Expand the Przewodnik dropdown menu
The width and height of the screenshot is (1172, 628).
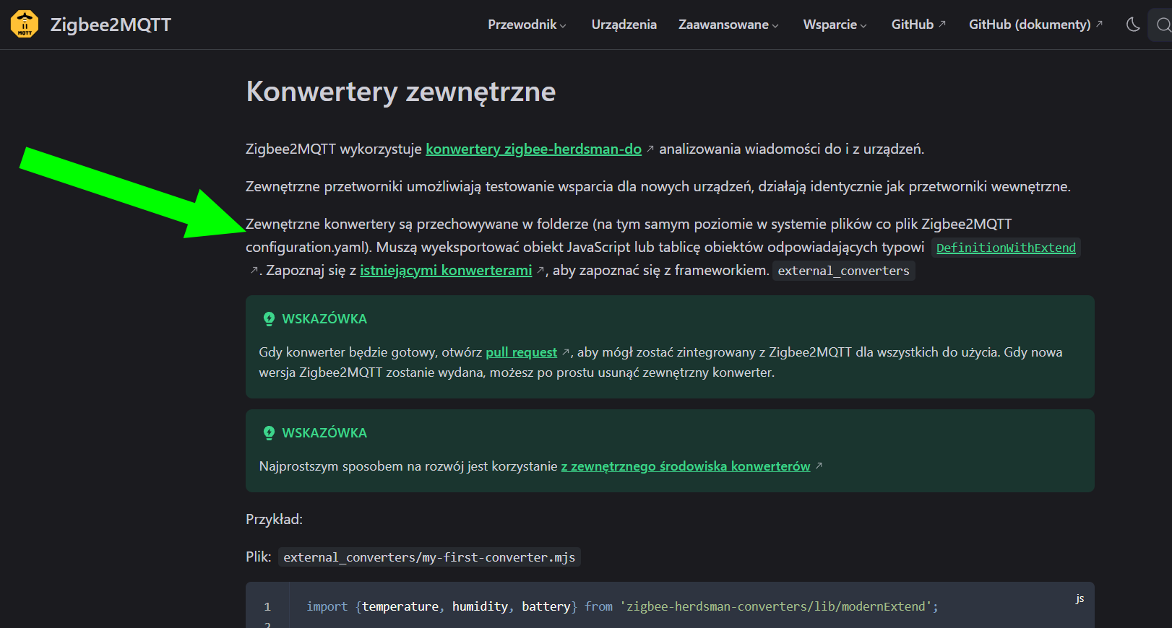527,25
